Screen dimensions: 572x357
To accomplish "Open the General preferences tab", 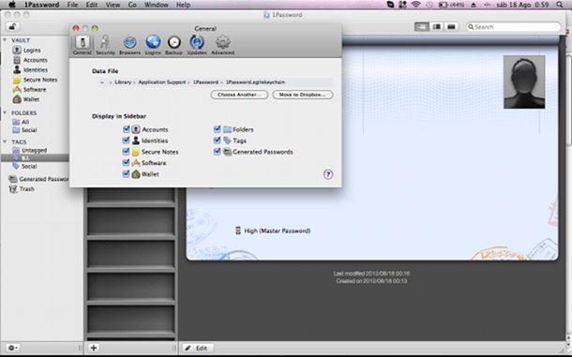I will (83, 45).
